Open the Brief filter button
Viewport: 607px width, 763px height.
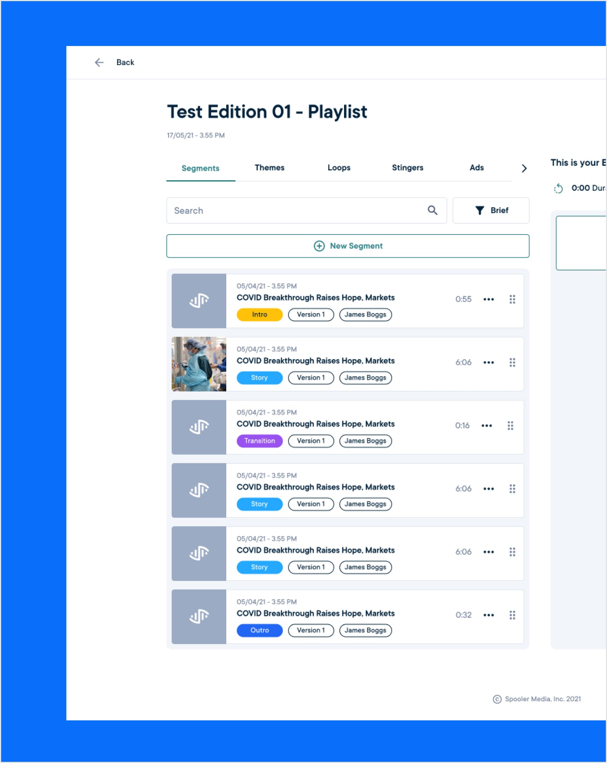pos(491,210)
